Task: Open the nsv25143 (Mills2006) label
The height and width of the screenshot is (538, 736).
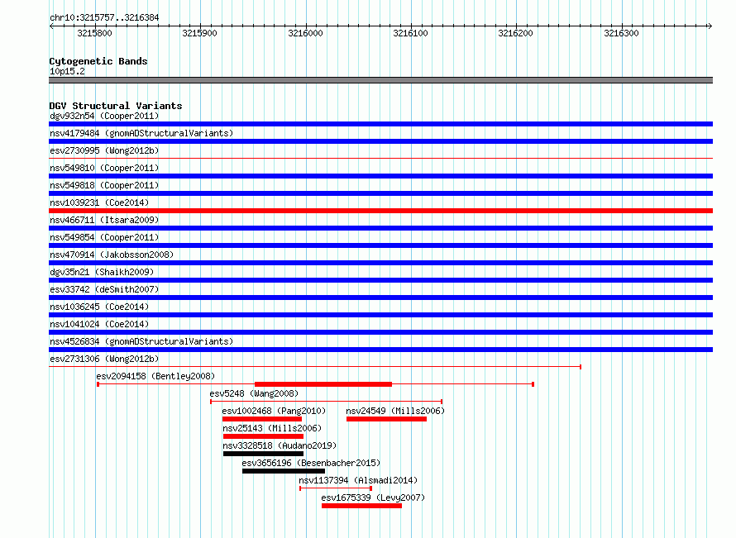Action: 272,428
